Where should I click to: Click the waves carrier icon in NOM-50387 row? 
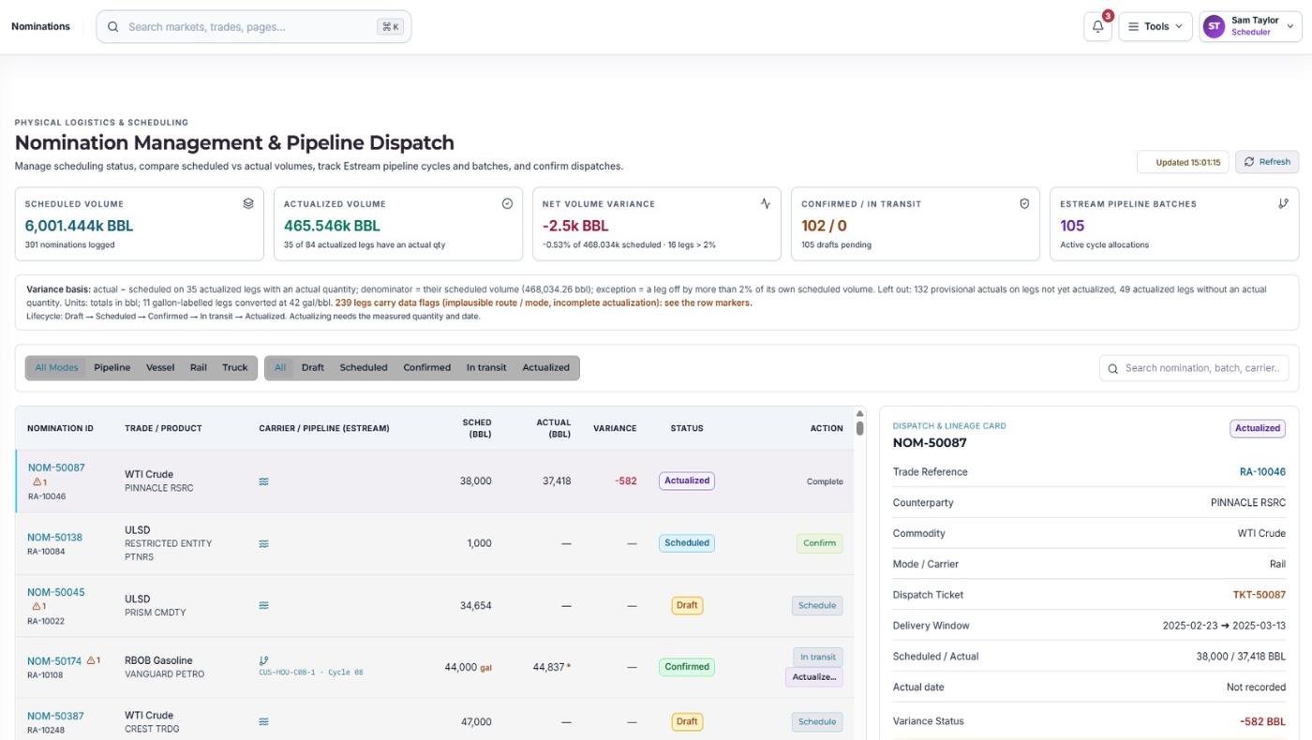tap(264, 722)
